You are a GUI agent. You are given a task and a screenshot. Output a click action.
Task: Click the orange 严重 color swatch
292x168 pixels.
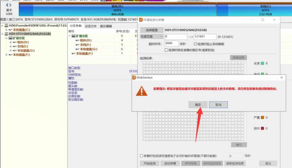[x=262, y=117]
